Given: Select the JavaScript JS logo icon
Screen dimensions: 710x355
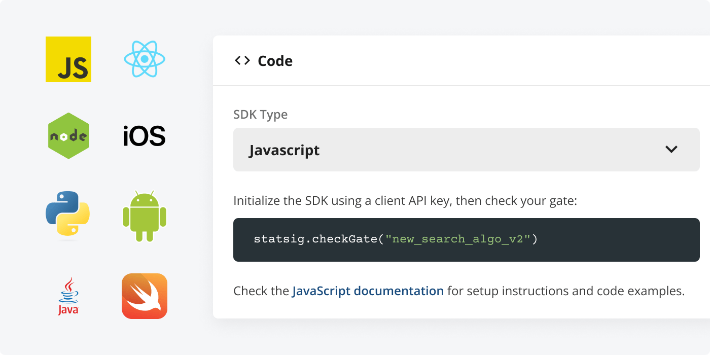Looking at the screenshot, I should click(x=68, y=59).
